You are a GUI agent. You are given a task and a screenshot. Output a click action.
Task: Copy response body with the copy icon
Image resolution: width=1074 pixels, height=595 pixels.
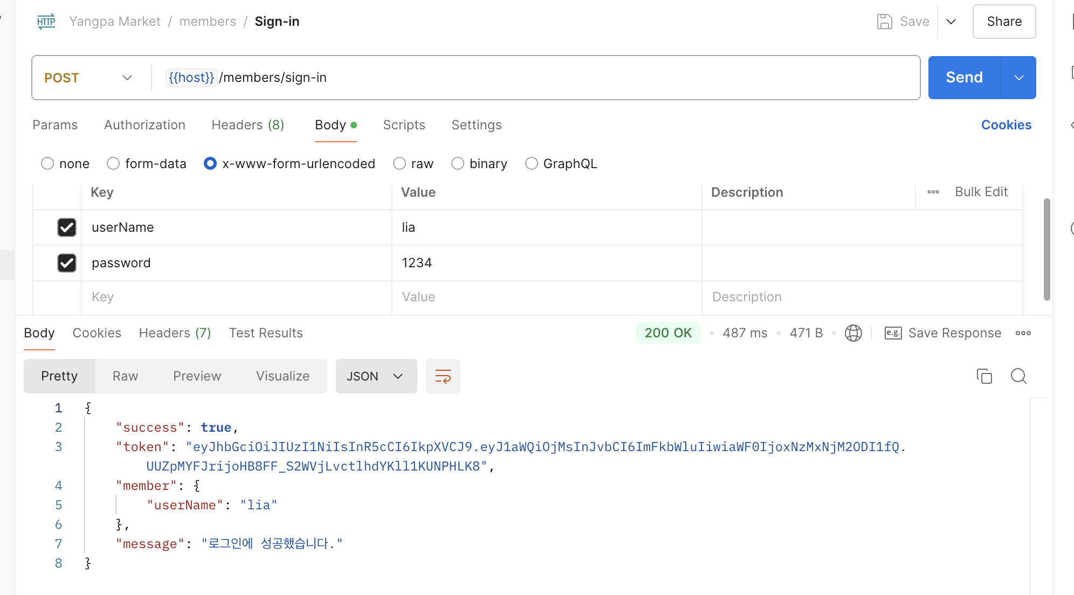coord(984,376)
